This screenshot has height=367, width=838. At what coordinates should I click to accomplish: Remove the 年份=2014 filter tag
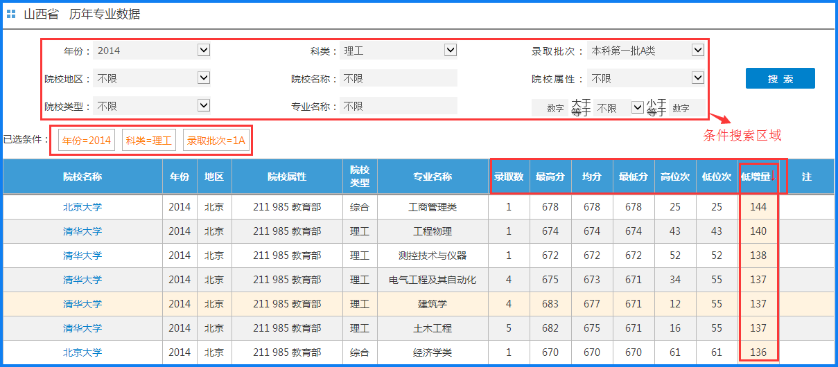[87, 141]
